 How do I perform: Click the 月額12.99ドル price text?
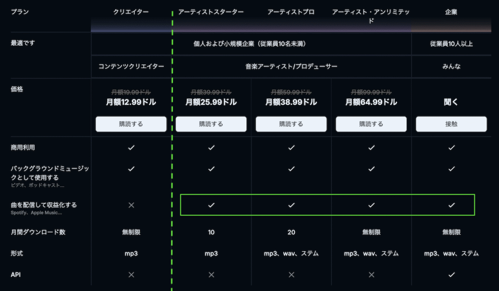(131, 102)
